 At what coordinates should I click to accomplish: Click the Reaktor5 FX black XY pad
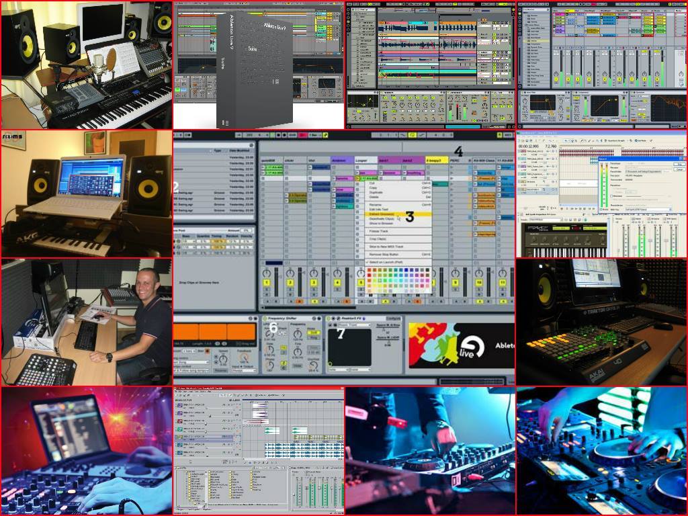349,347
